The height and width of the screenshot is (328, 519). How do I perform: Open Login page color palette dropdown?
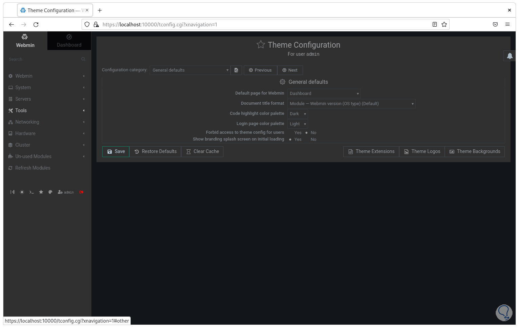pos(298,124)
